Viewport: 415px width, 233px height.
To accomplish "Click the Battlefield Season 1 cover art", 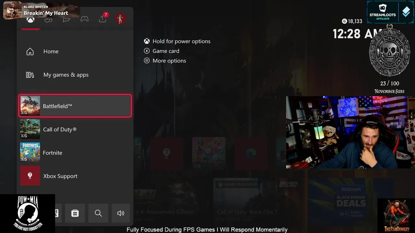I will [30, 106].
